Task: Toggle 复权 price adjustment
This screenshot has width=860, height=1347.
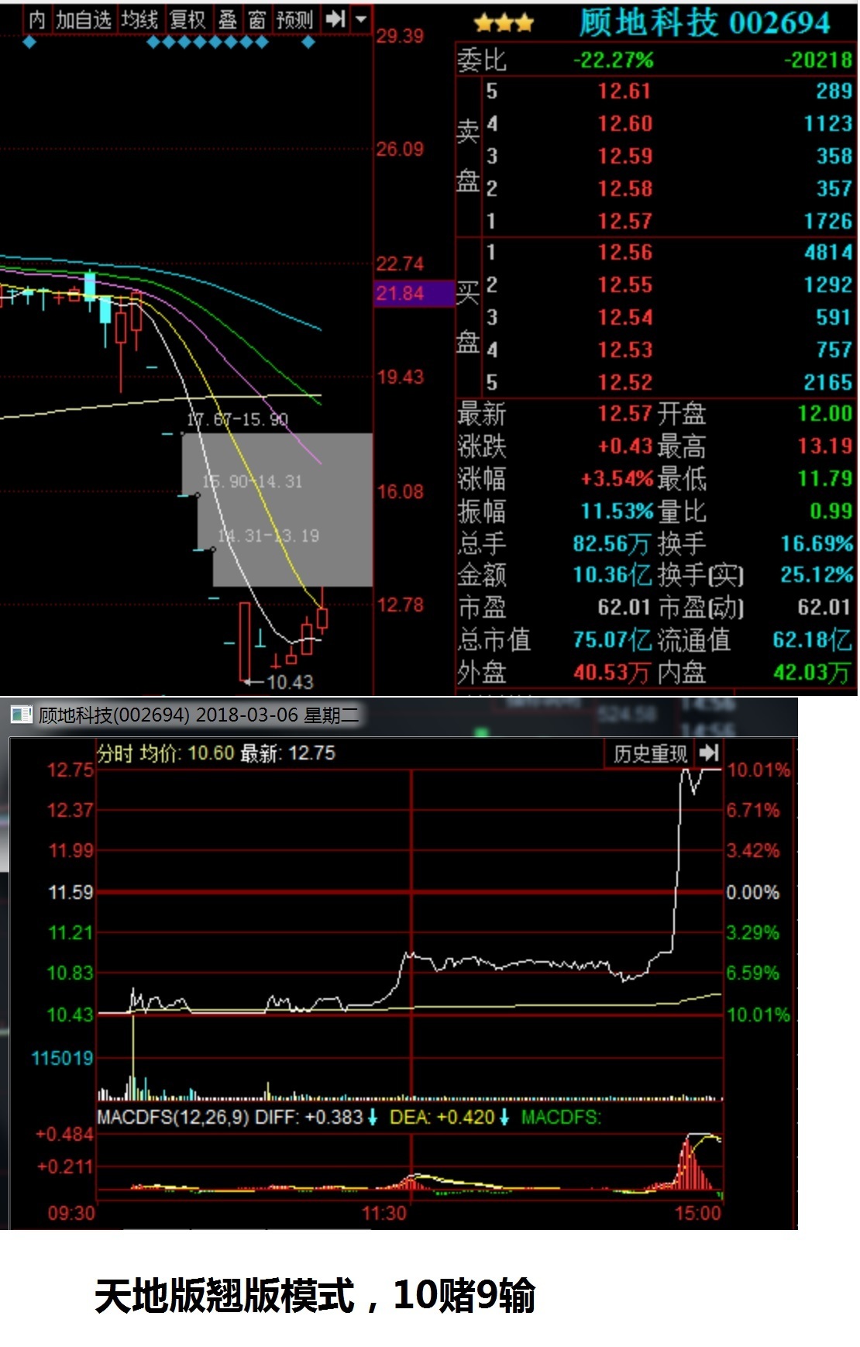Action: (x=187, y=19)
